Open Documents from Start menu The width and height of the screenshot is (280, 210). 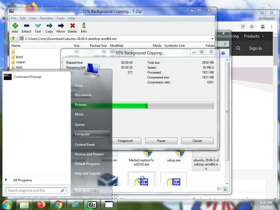point(83,95)
